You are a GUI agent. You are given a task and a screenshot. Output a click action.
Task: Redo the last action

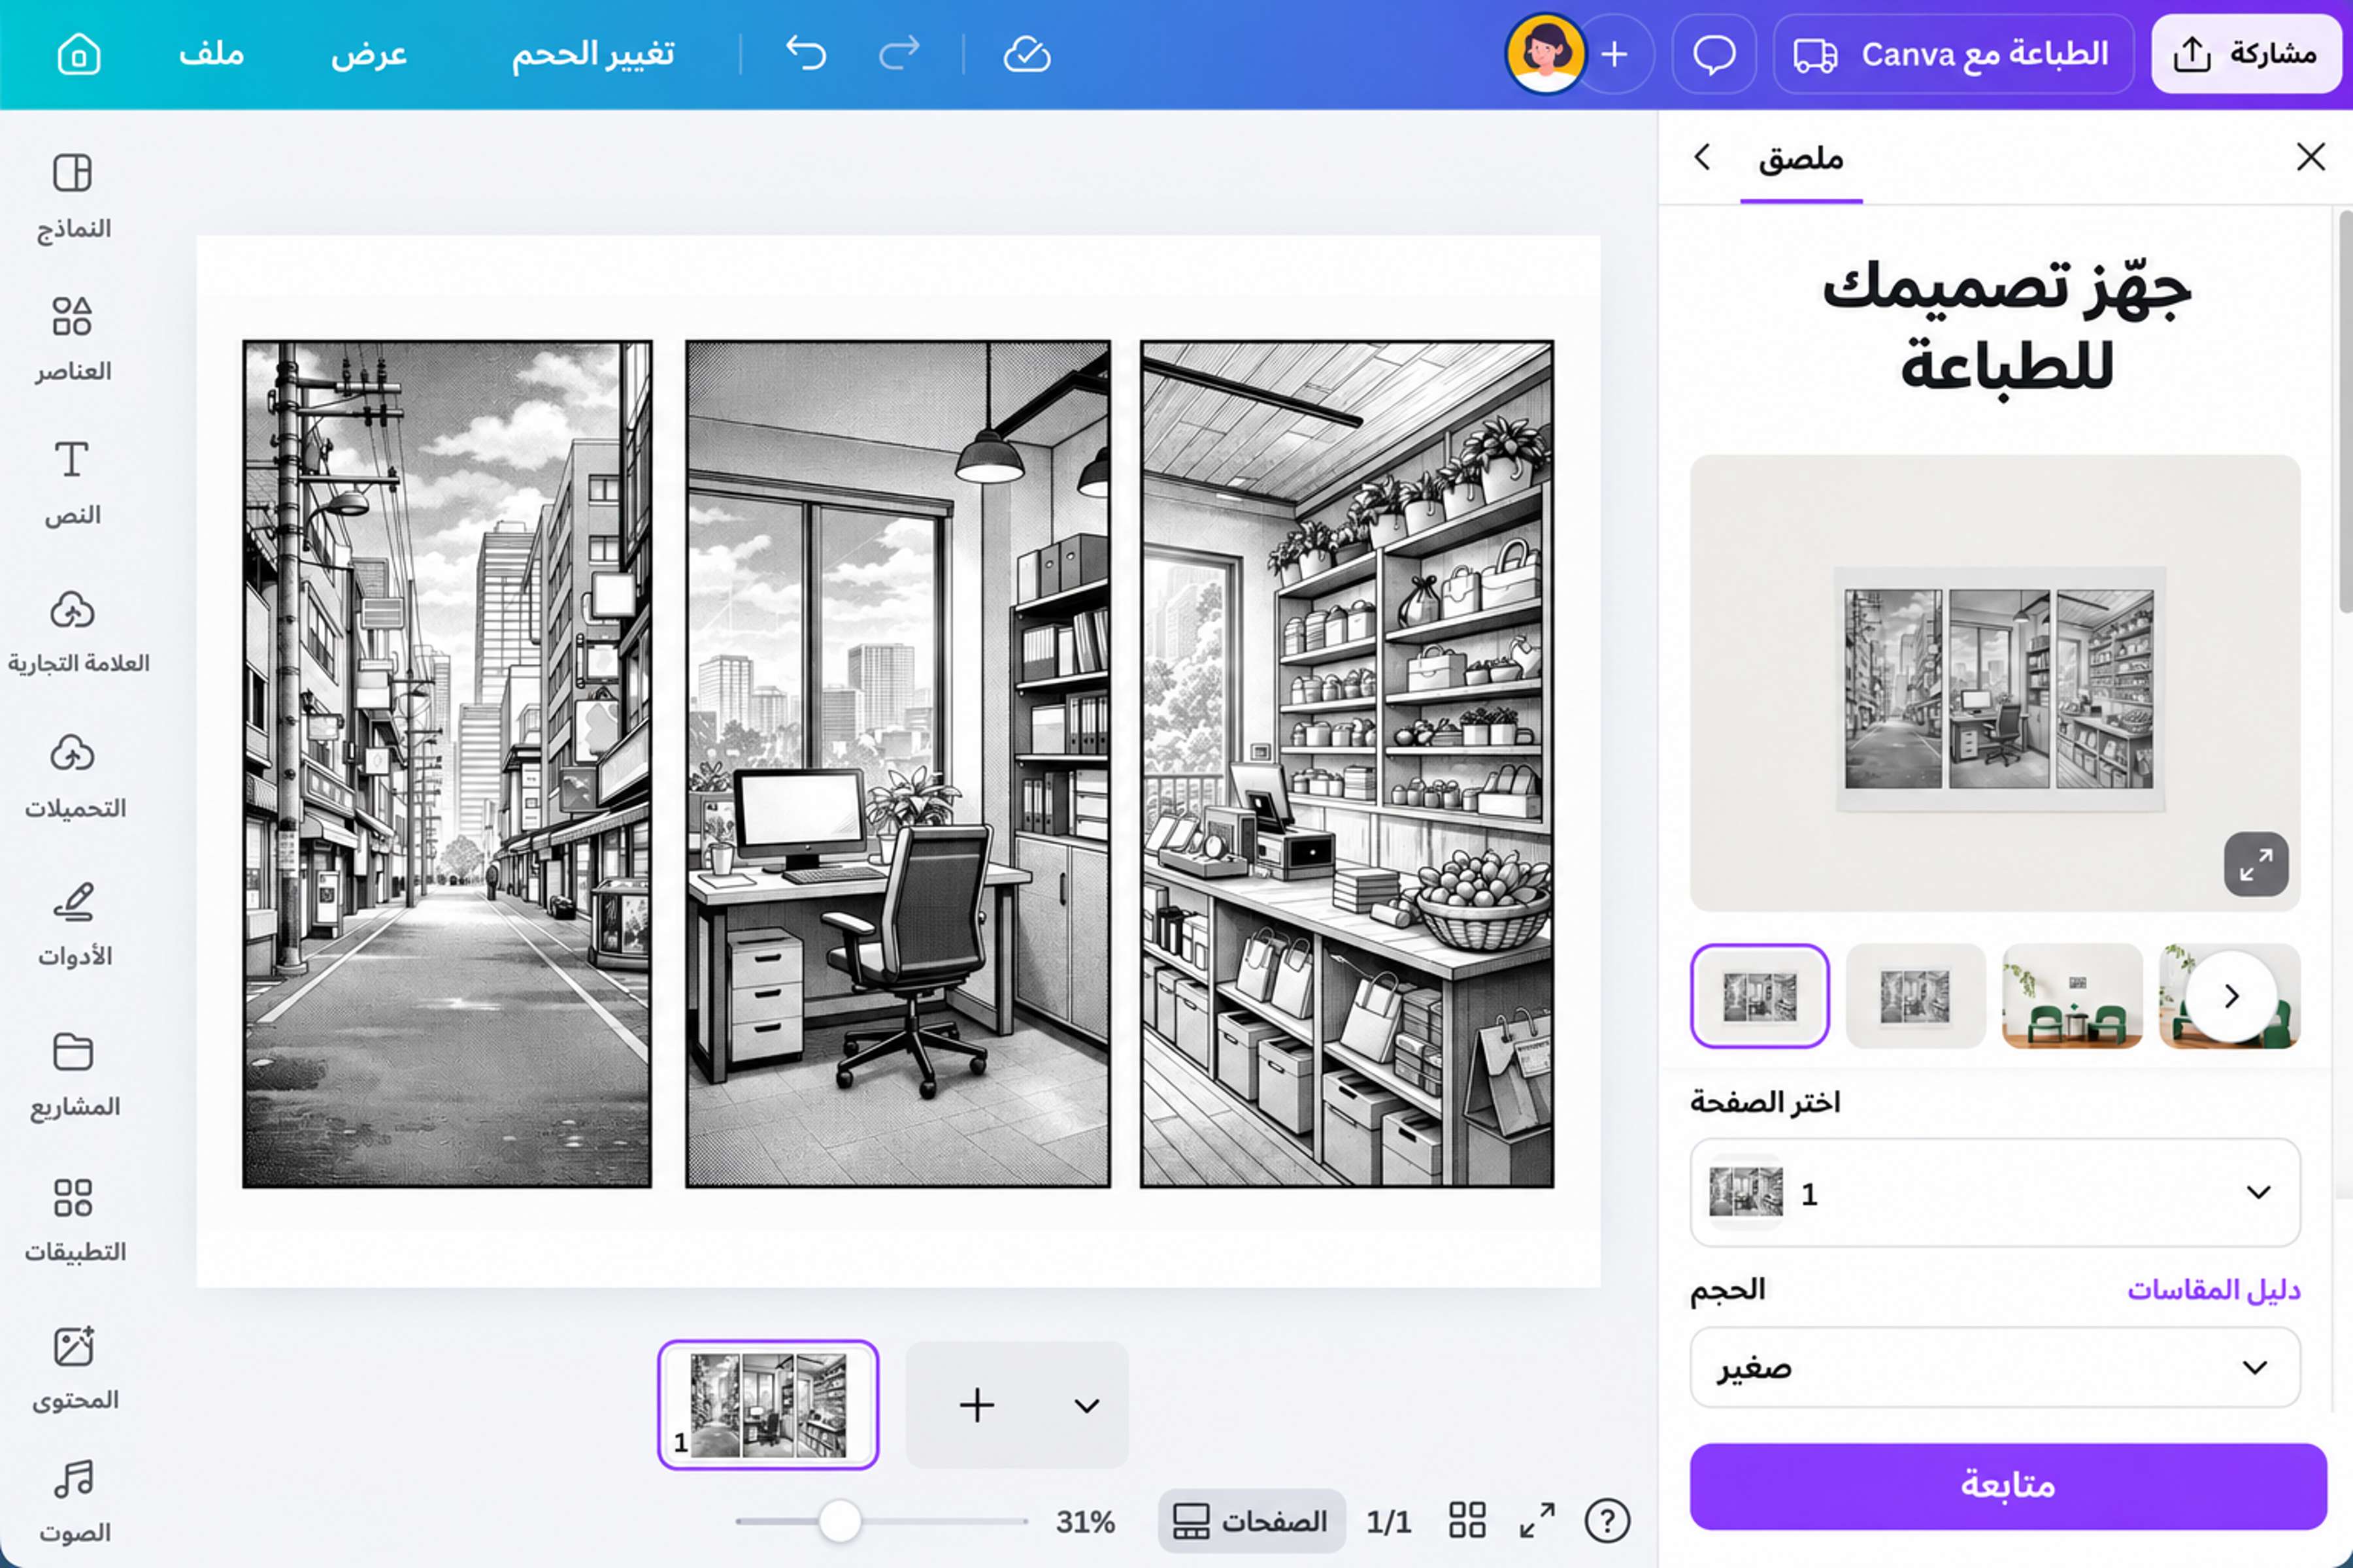click(x=898, y=54)
